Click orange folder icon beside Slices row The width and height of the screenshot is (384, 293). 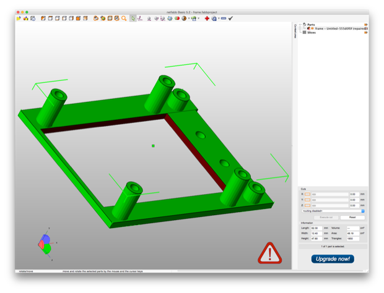(366, 33)
